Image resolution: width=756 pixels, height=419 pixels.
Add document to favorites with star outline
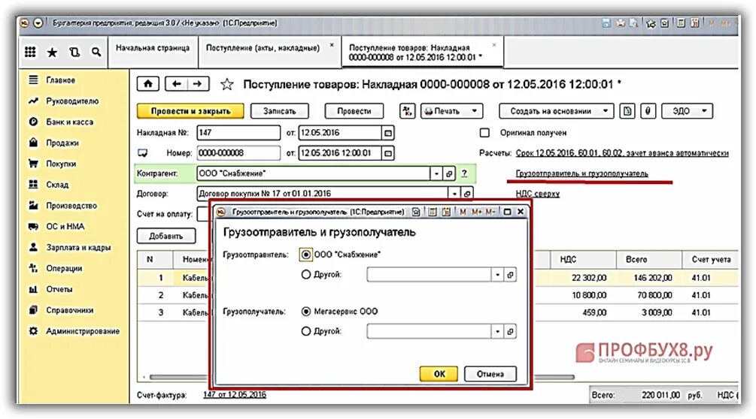pos(227,85)
